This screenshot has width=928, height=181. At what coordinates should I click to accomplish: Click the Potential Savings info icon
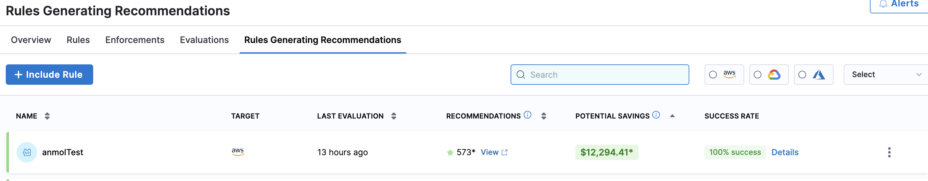(x=656, y=115)
